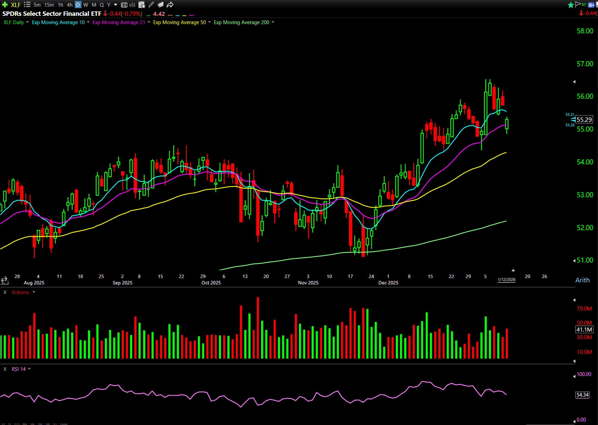Click the Tv text label toolbar icon
The width and height of the screenshot is (598, 425).
[124, 5]
